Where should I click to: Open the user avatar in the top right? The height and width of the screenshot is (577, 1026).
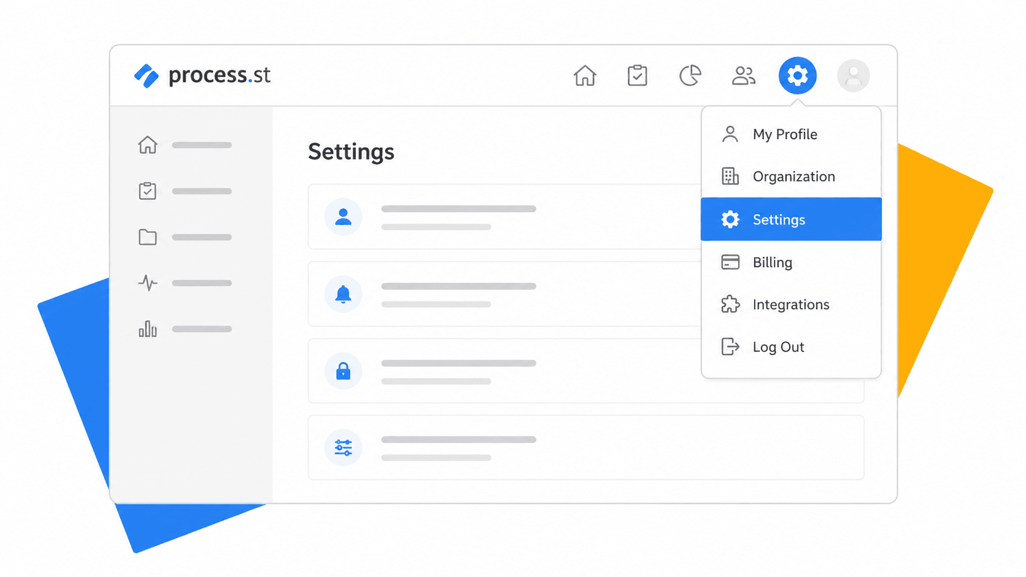853,75
